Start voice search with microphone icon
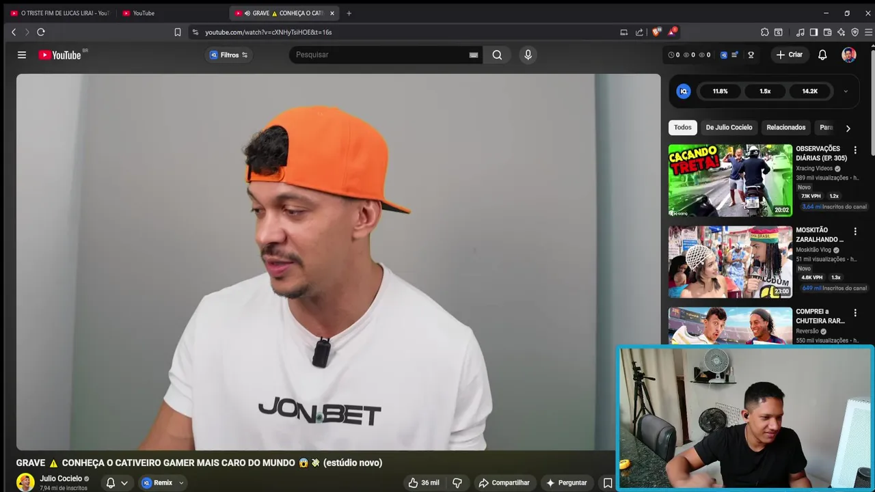Viewport: 875px width, 492px height. pyautogui.click(x=528, y=55)
